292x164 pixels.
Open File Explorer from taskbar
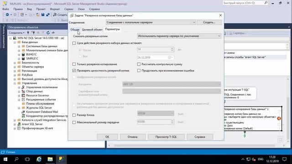point(50,159)
